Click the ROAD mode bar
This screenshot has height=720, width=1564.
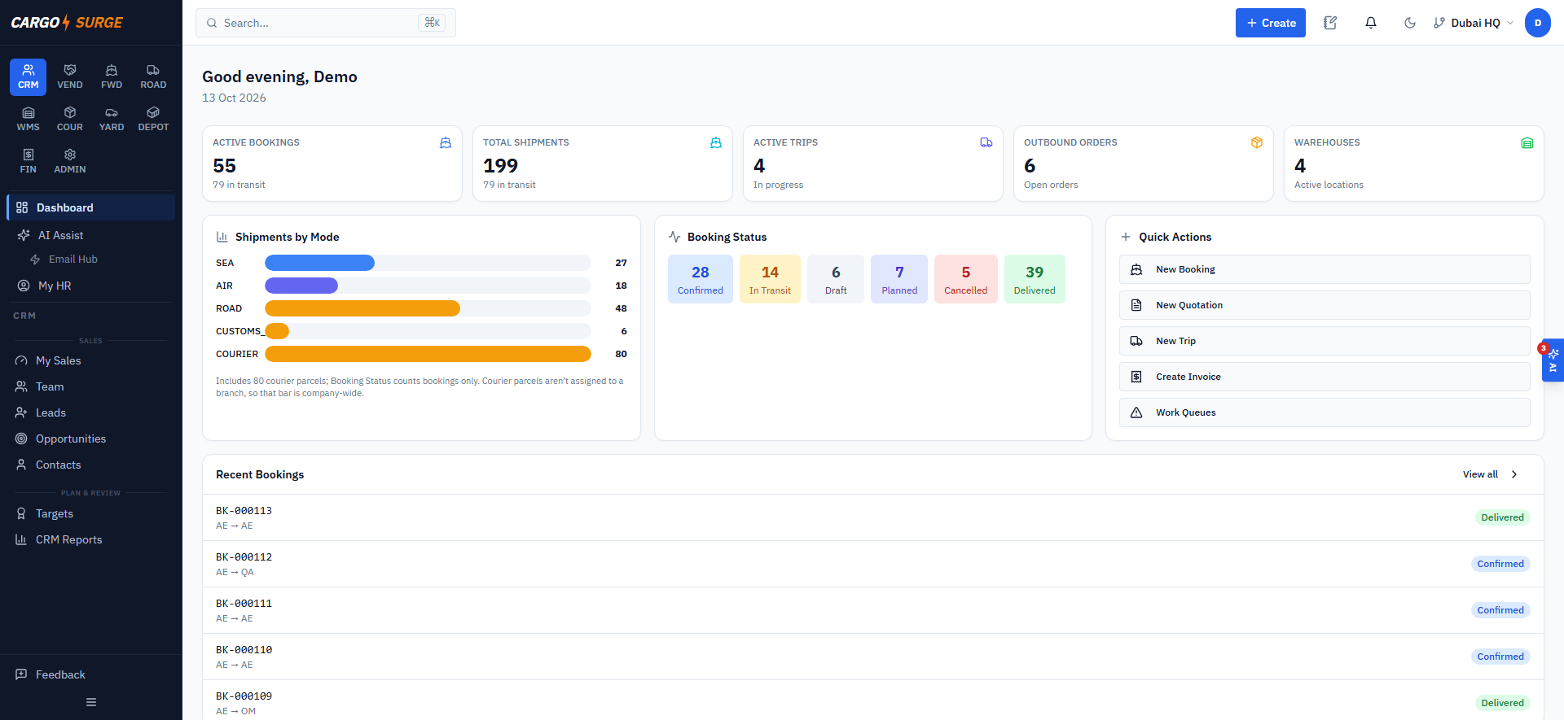[362, 308]
